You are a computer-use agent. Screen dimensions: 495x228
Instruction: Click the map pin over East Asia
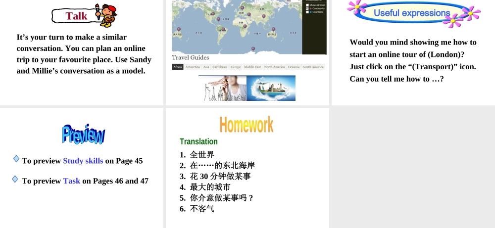point(264,16)
